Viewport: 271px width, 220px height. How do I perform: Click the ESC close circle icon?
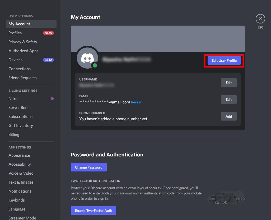[x=260, y=18]
